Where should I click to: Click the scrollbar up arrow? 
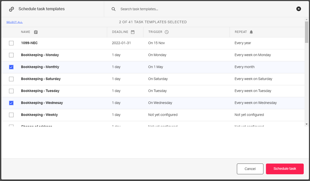306,19
